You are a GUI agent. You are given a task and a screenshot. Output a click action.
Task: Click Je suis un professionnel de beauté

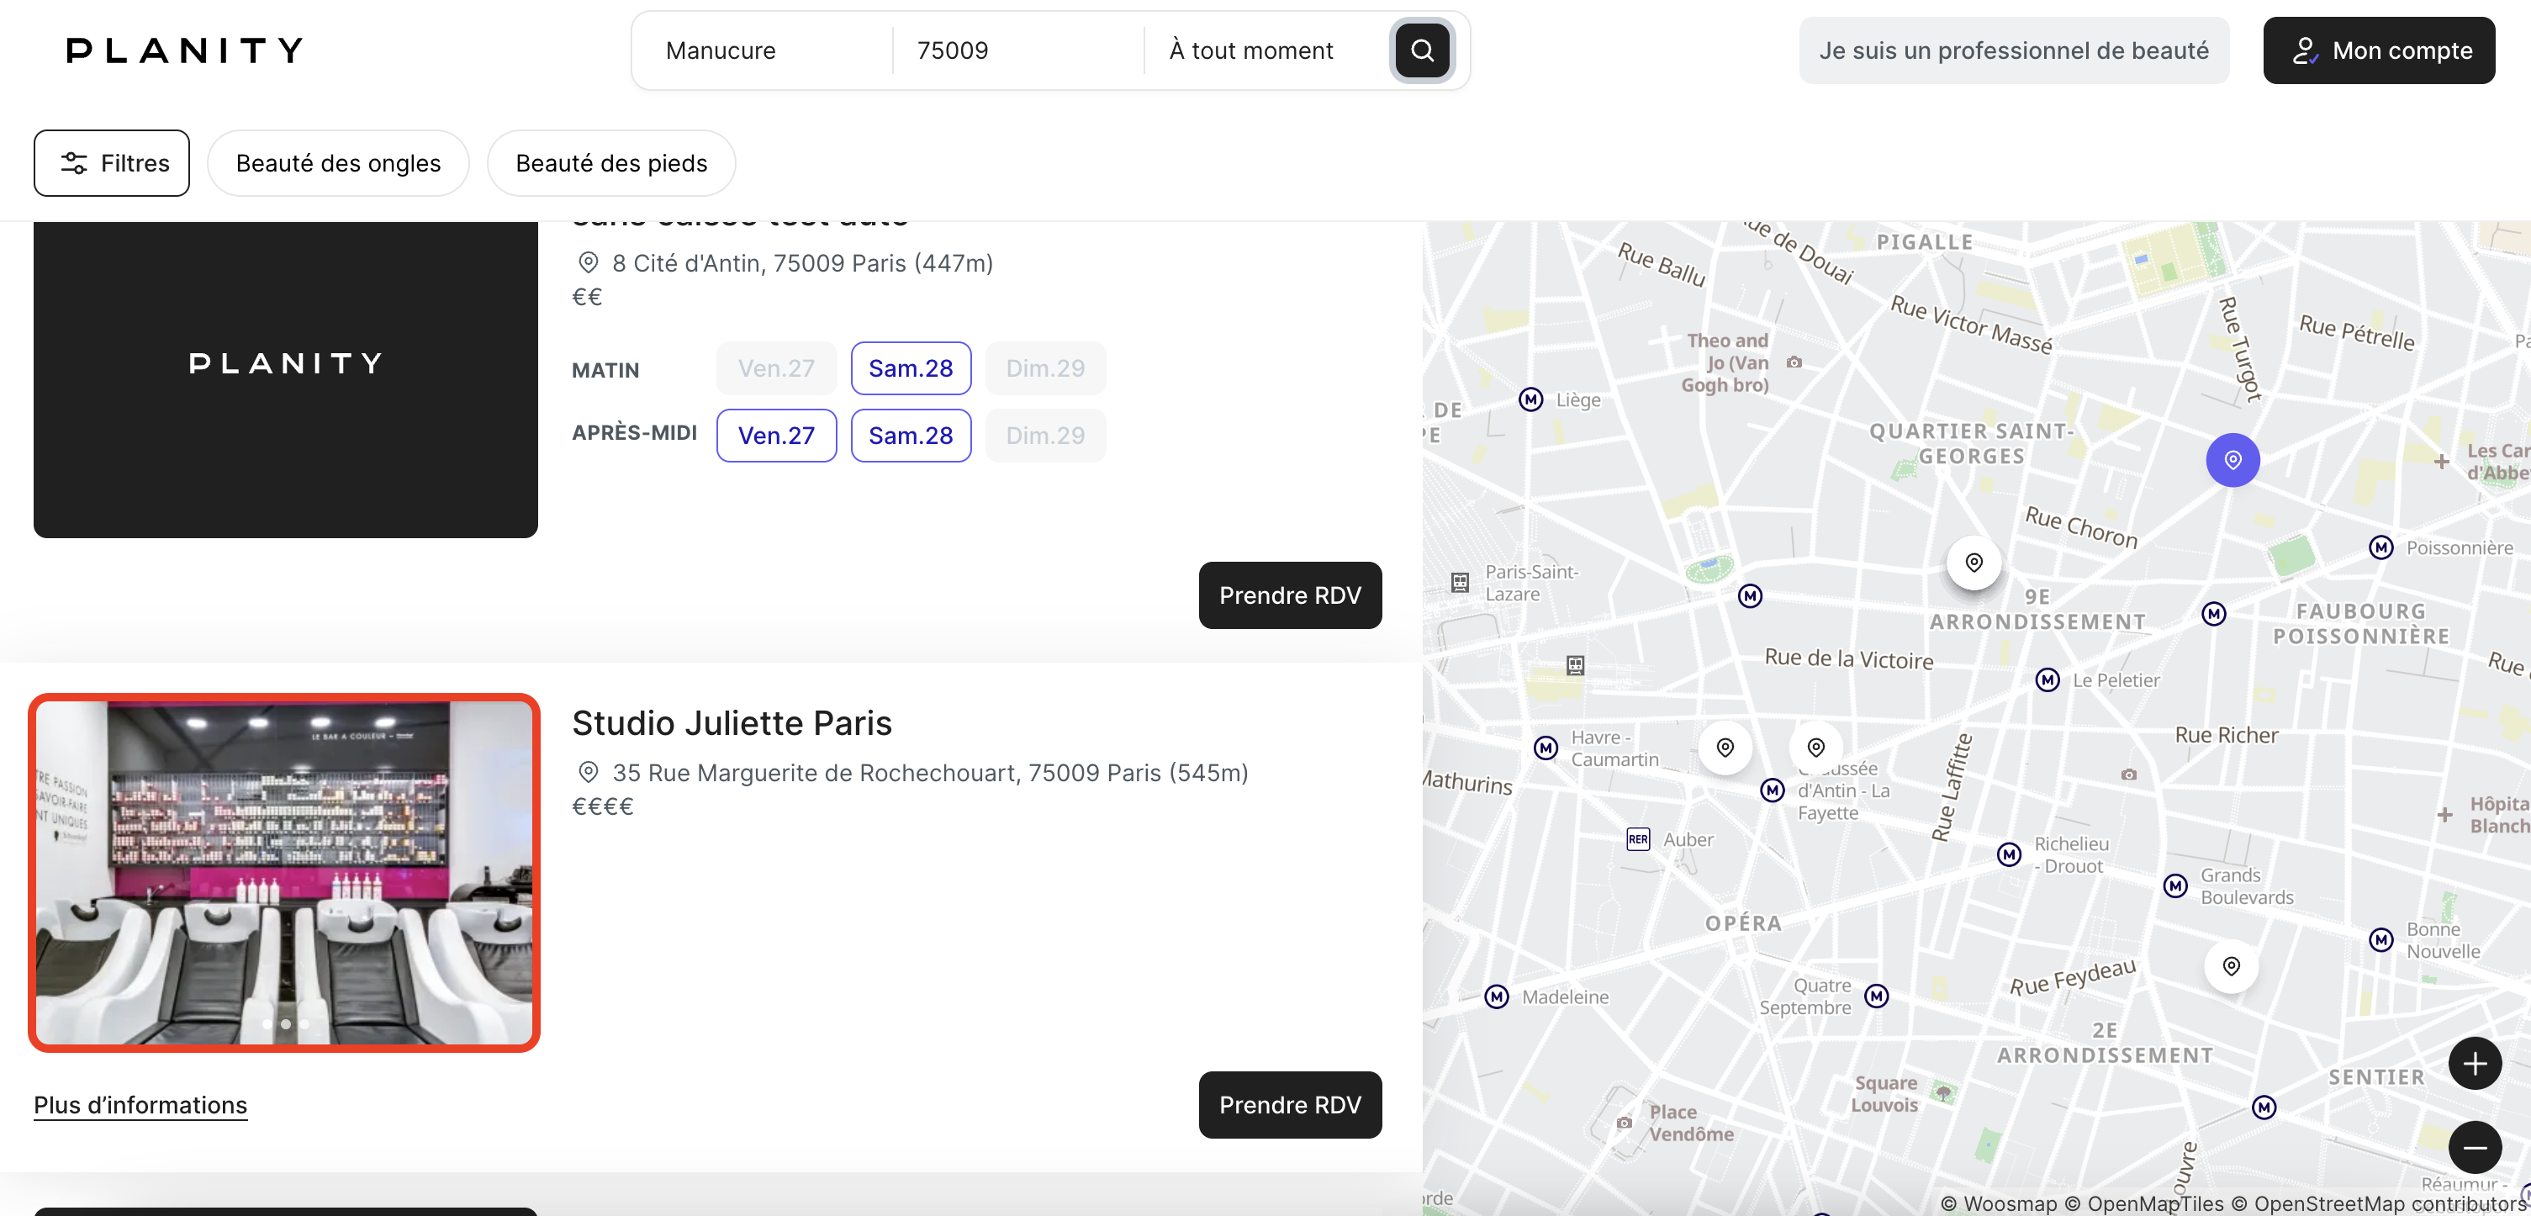point(2014,50)
